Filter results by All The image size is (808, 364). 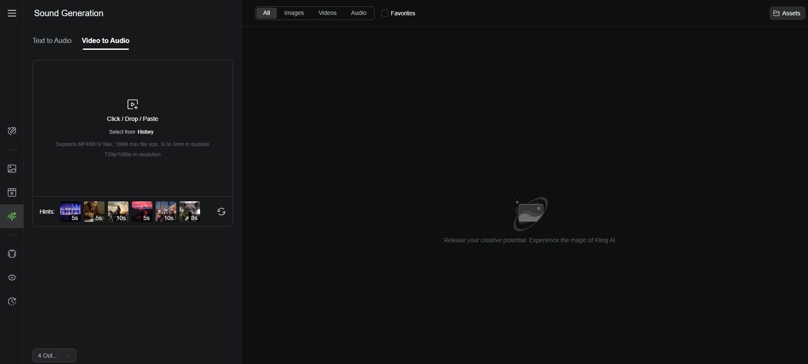[x=266, y=13]
